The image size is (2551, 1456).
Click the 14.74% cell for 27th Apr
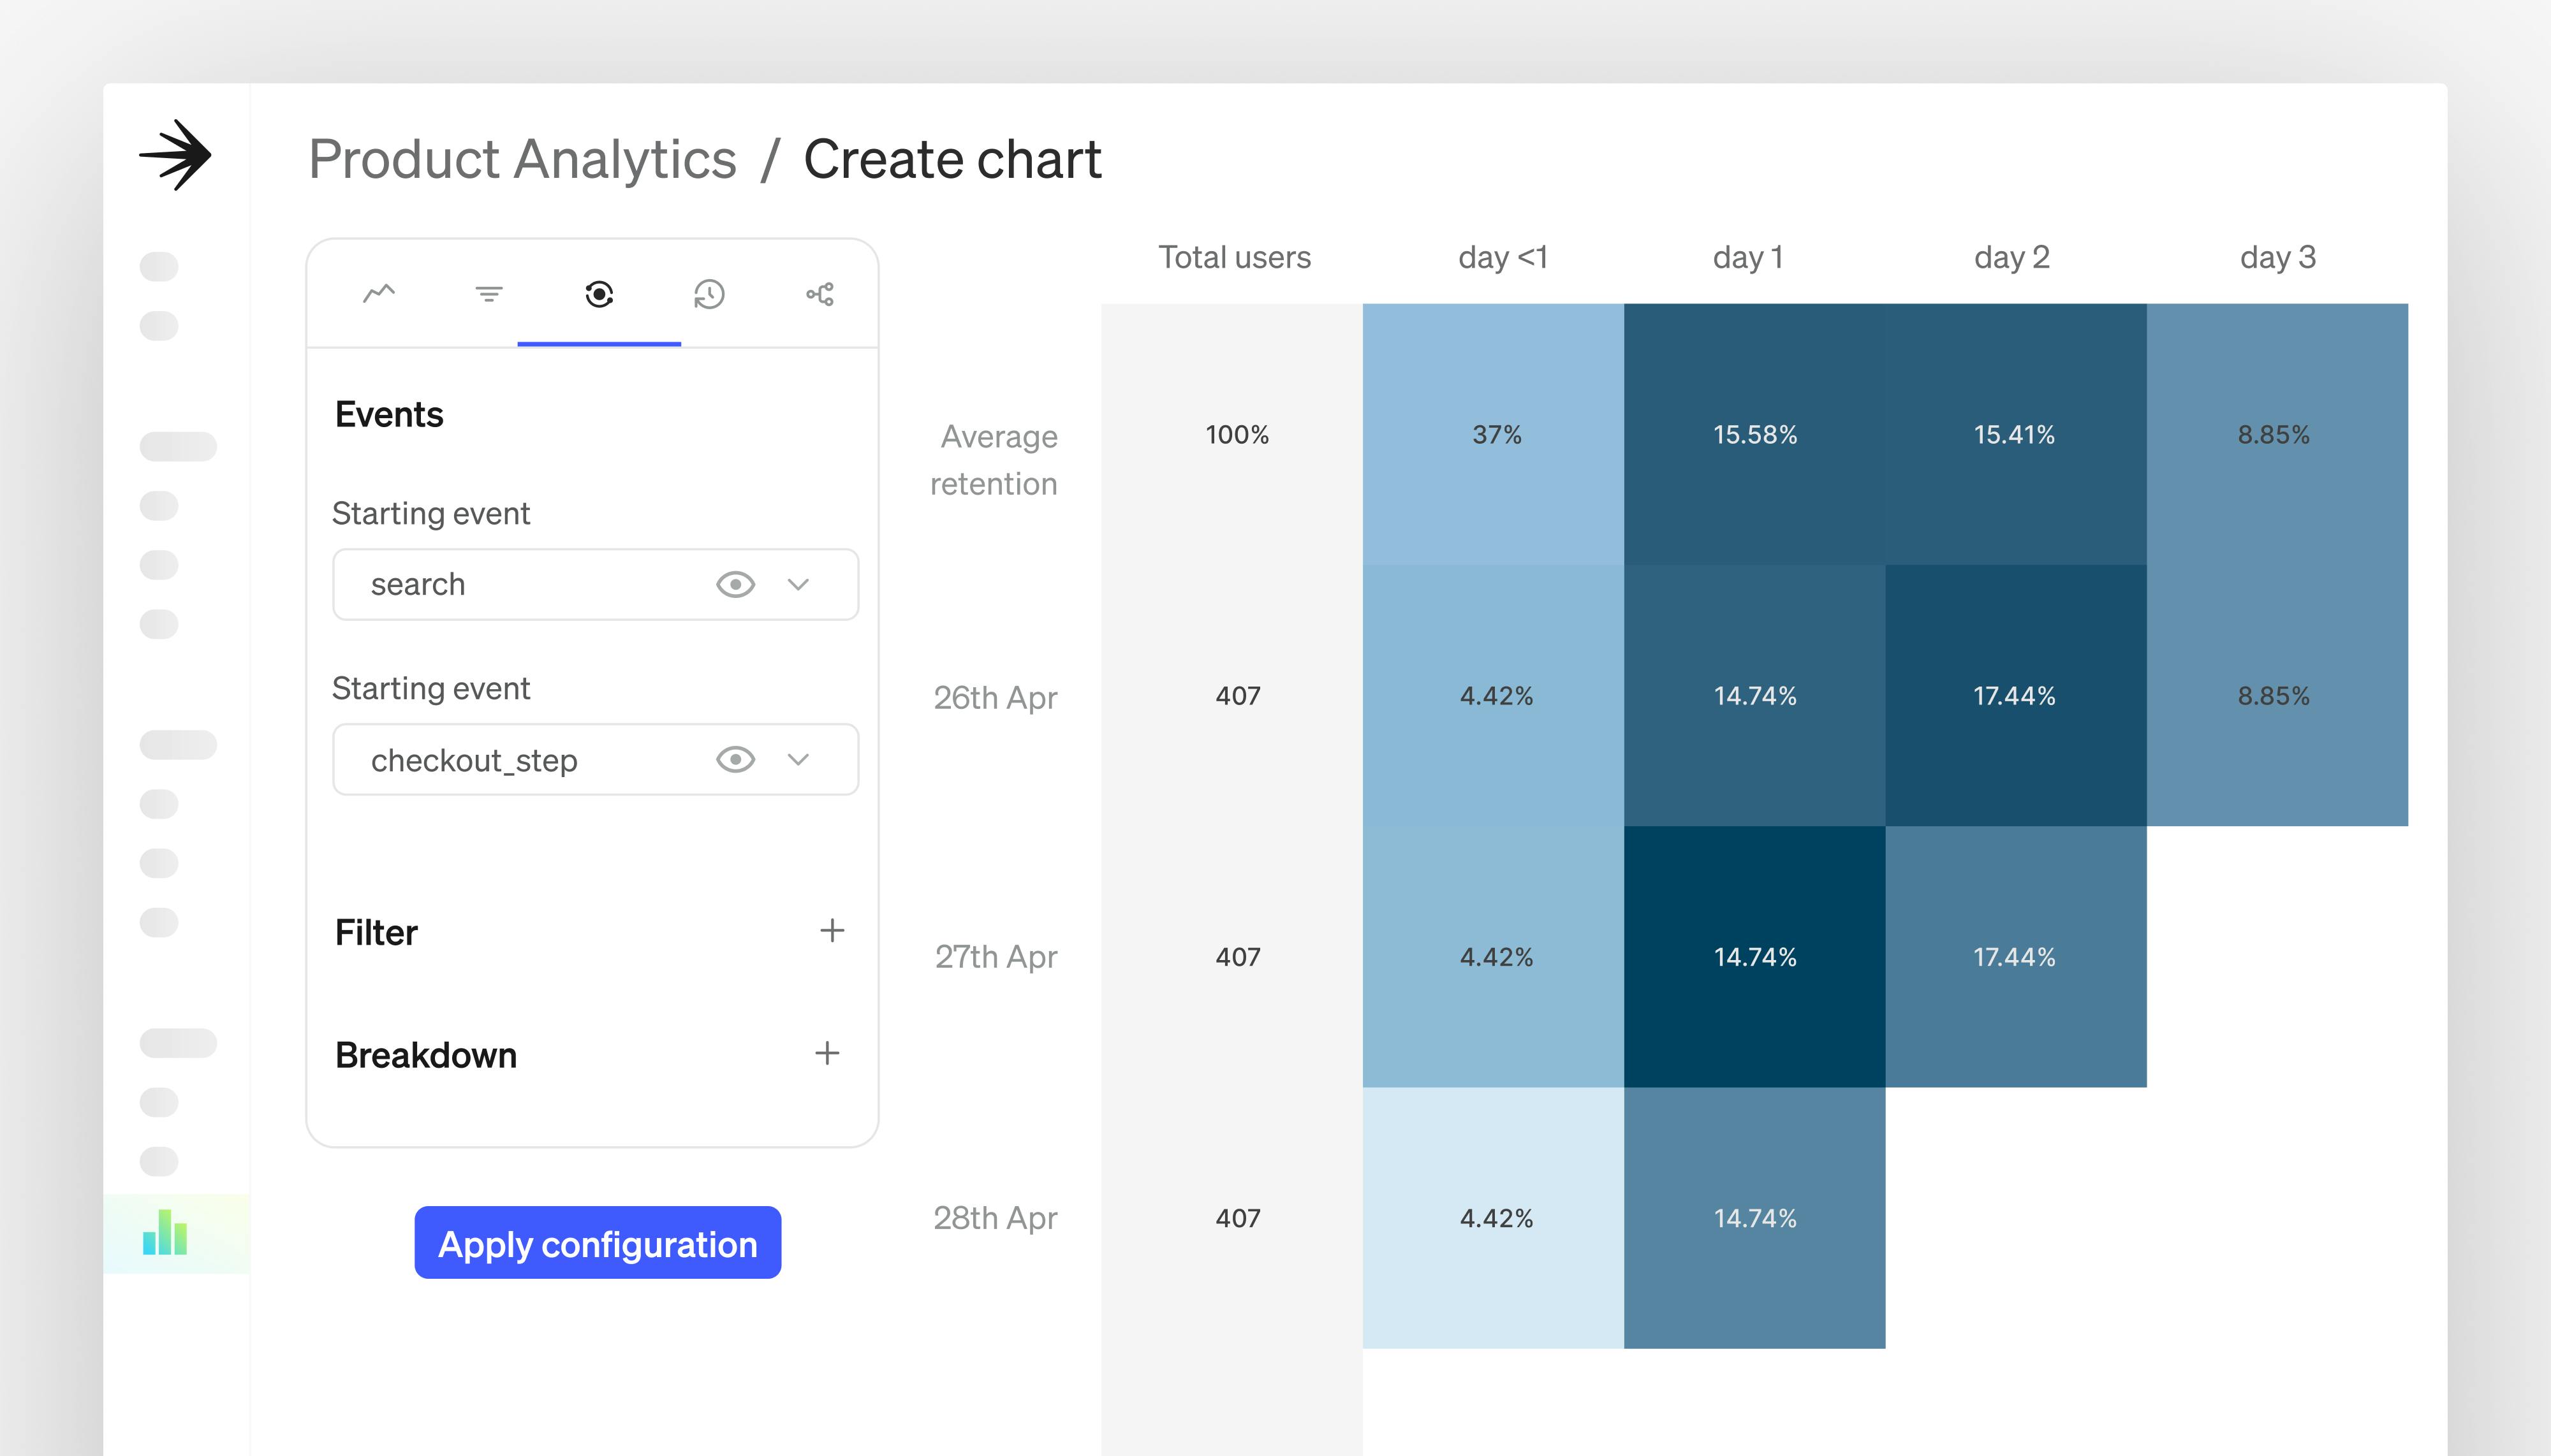pyautogui.click(x=1754, y=957)
